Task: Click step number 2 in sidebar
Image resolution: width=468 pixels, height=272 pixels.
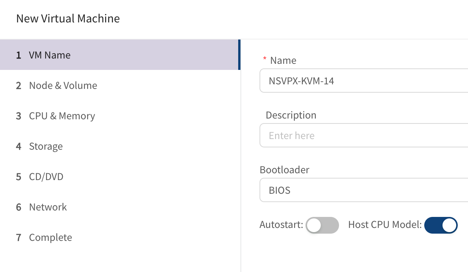Action: pyautogui.click(x=19, y=86)
